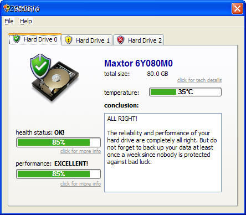Click the 'health status: OK!' label
This screenshot has width=246, height=215.
[40, 132]
